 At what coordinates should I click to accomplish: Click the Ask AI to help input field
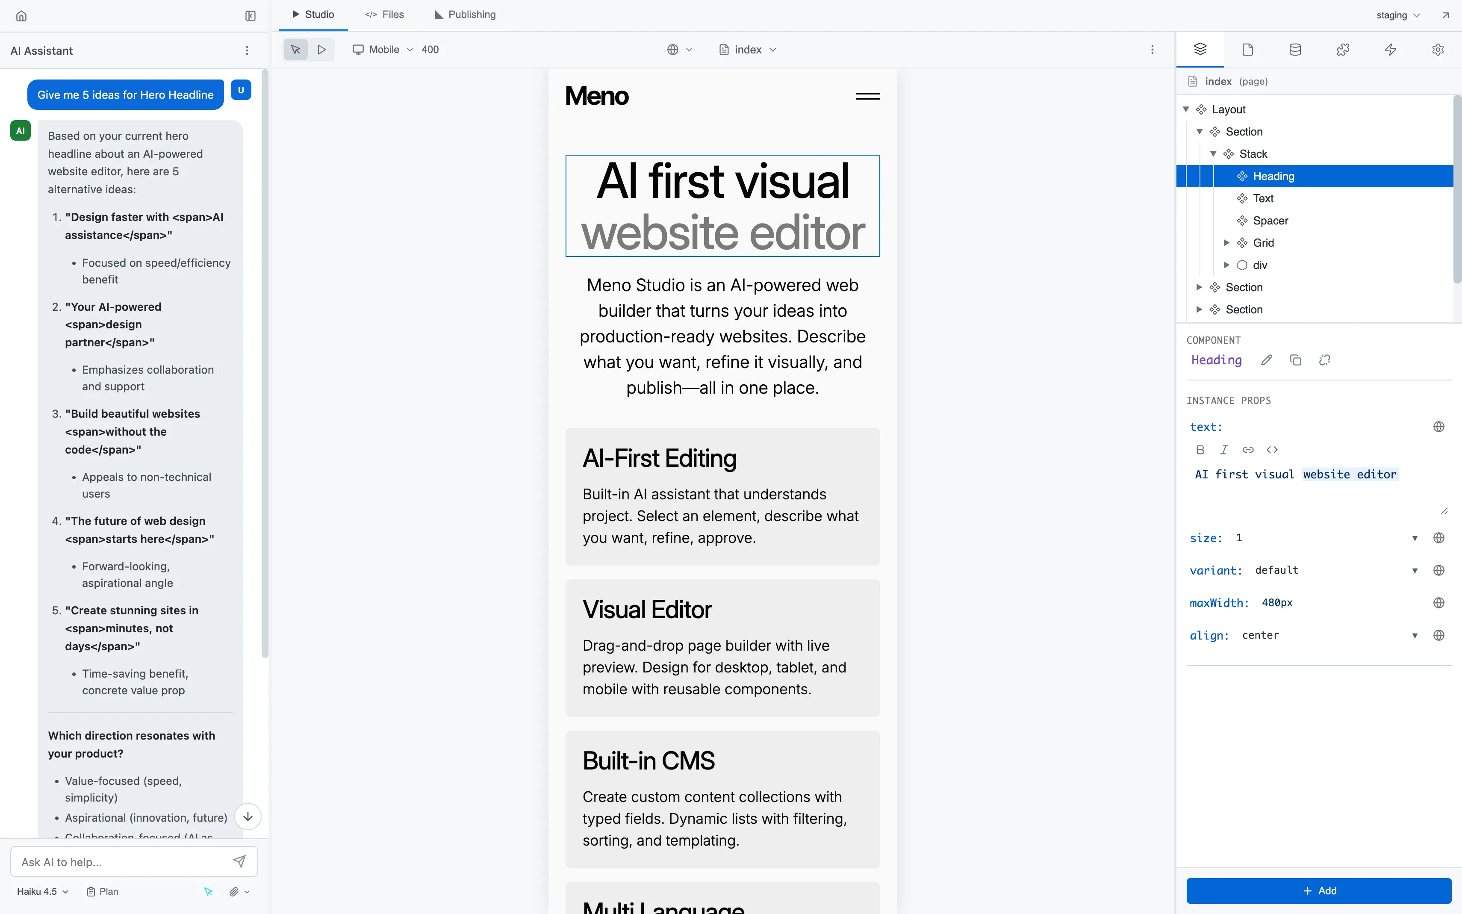121,862
